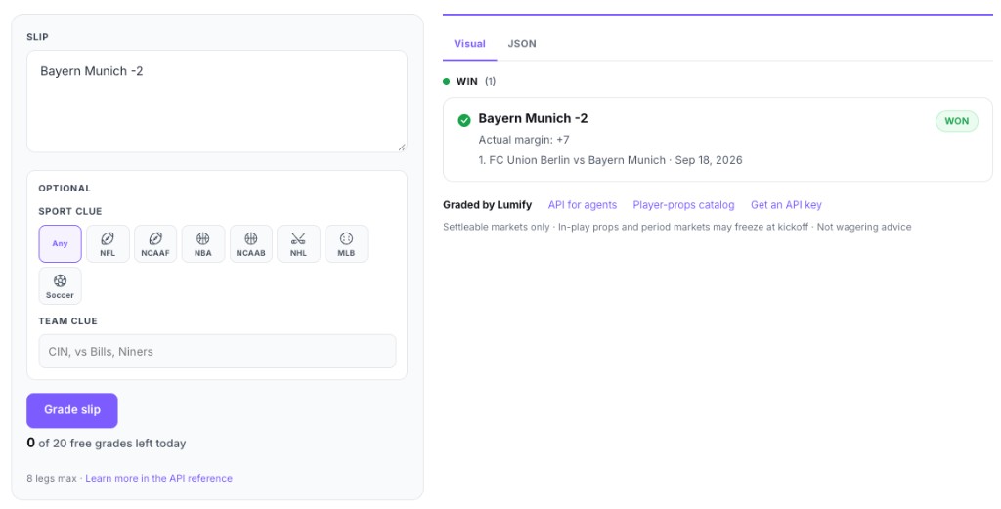Switch to the JSON tab

522,44
